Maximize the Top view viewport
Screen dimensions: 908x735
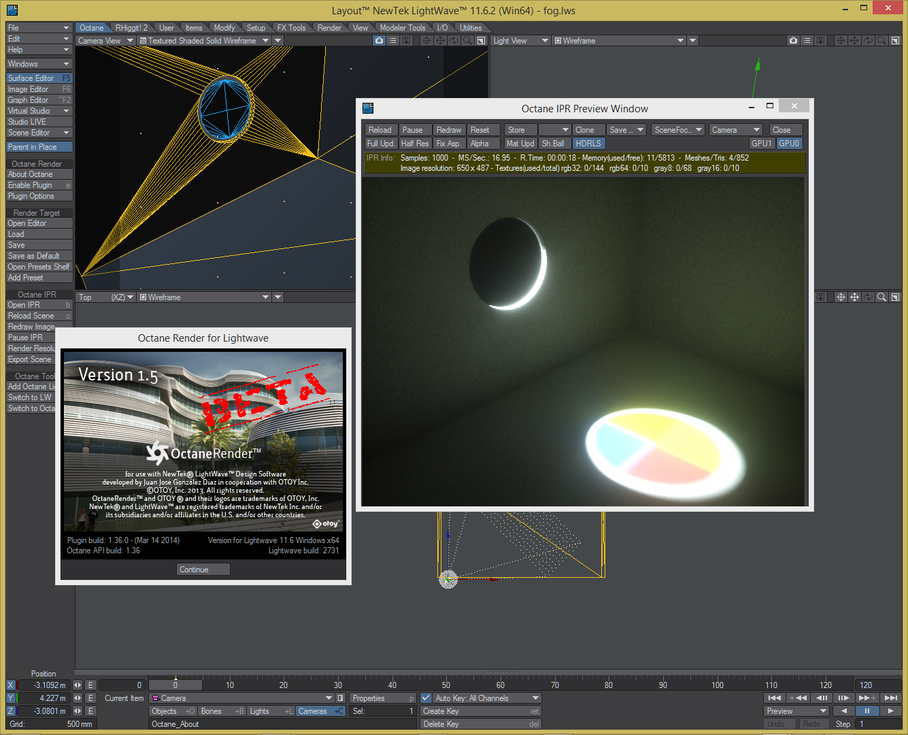point(895,297)
